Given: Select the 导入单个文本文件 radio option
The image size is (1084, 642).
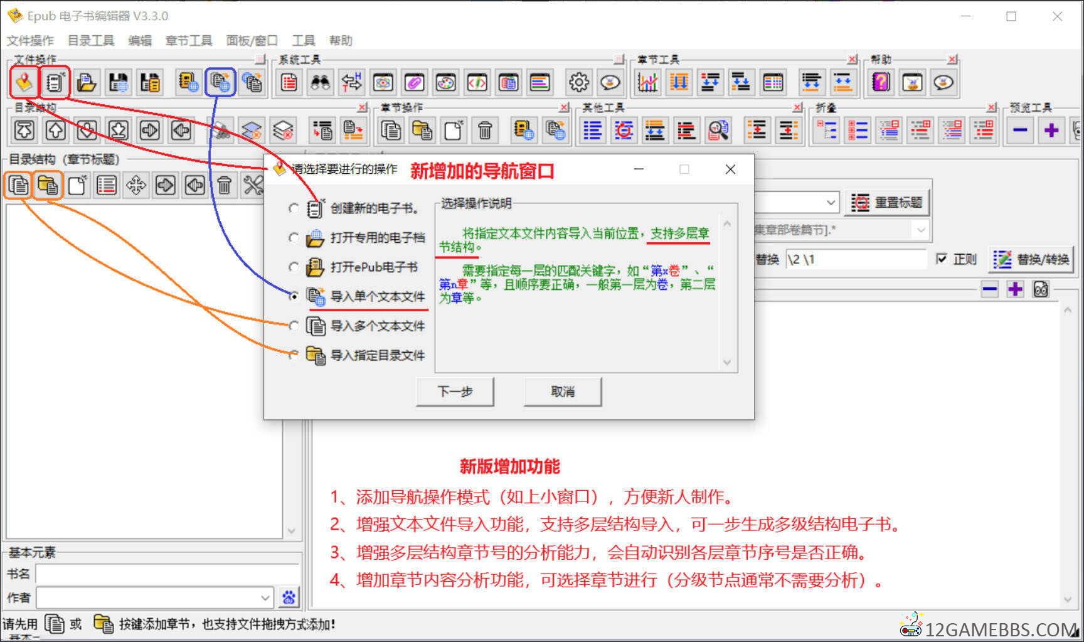Looking at the screenshot, I should 293,296.
